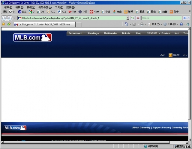Click the KABC headphone audio icon
The width and height of the screenshot is (192, 149).
coord(170,55)
